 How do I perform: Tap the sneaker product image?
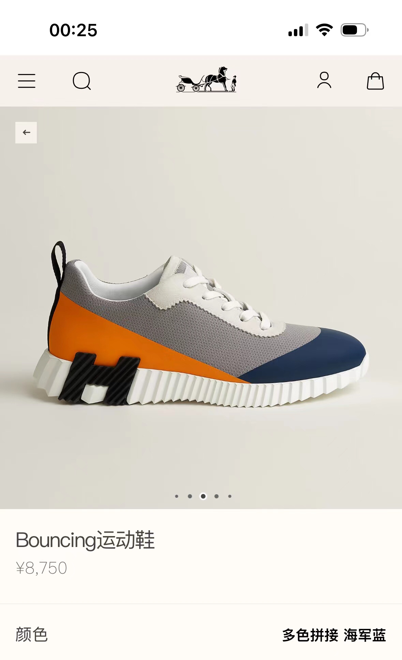(x=201, y=324)
